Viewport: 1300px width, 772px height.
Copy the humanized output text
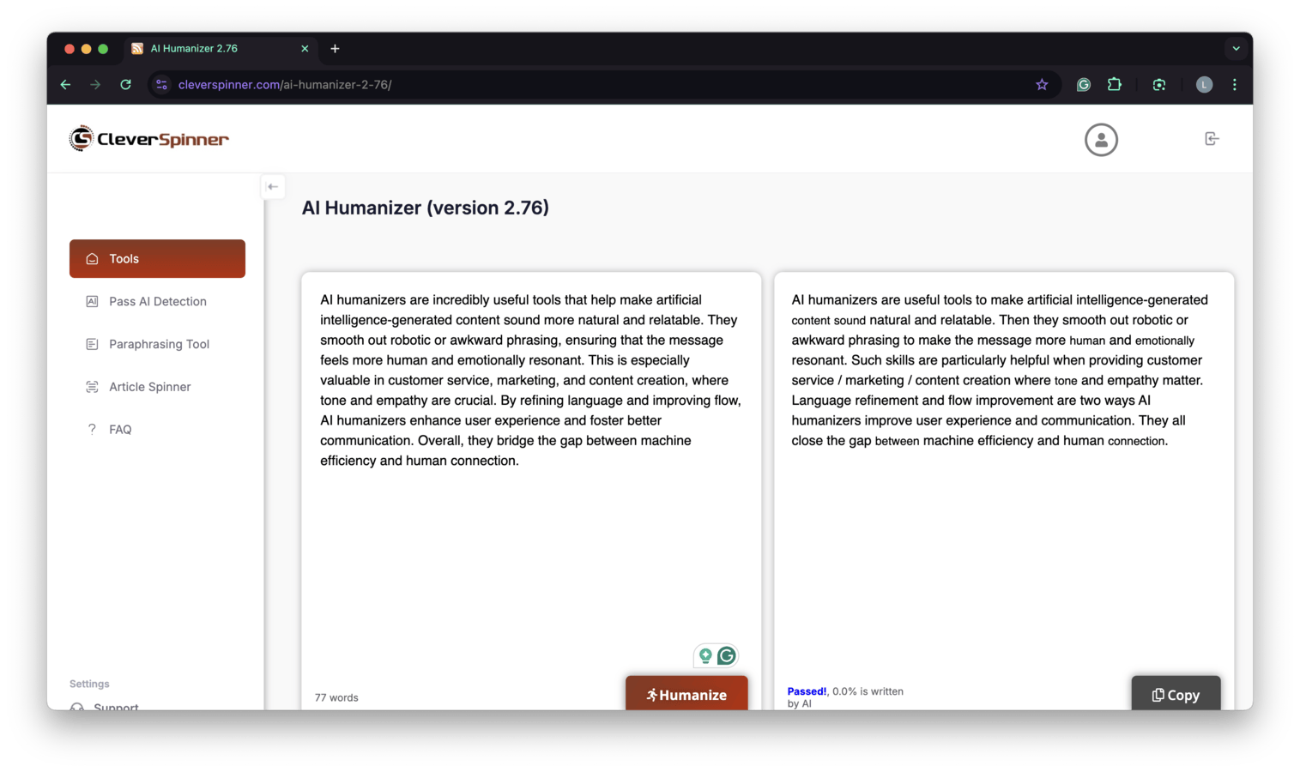click(1176, 693)
